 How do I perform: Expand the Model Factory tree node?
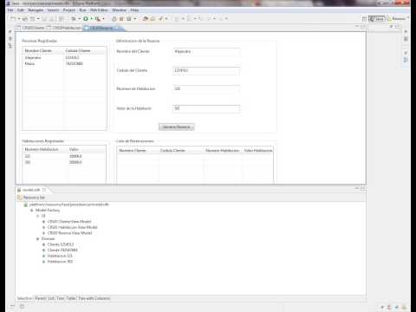coord(32,211)
